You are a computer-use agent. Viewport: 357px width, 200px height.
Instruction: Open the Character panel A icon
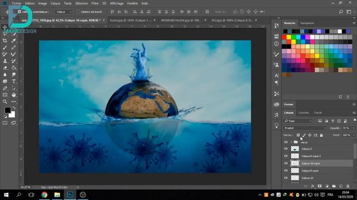coord(277,76)
